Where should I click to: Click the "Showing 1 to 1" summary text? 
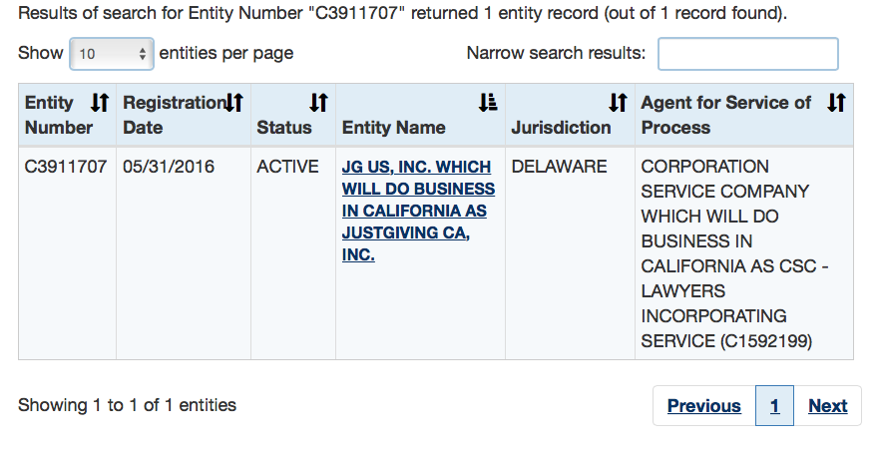click(x=128, y=405)
